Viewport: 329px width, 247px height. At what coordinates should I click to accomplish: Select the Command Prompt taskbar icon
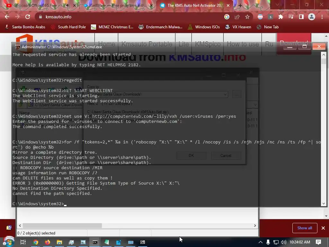click(95, 242)
